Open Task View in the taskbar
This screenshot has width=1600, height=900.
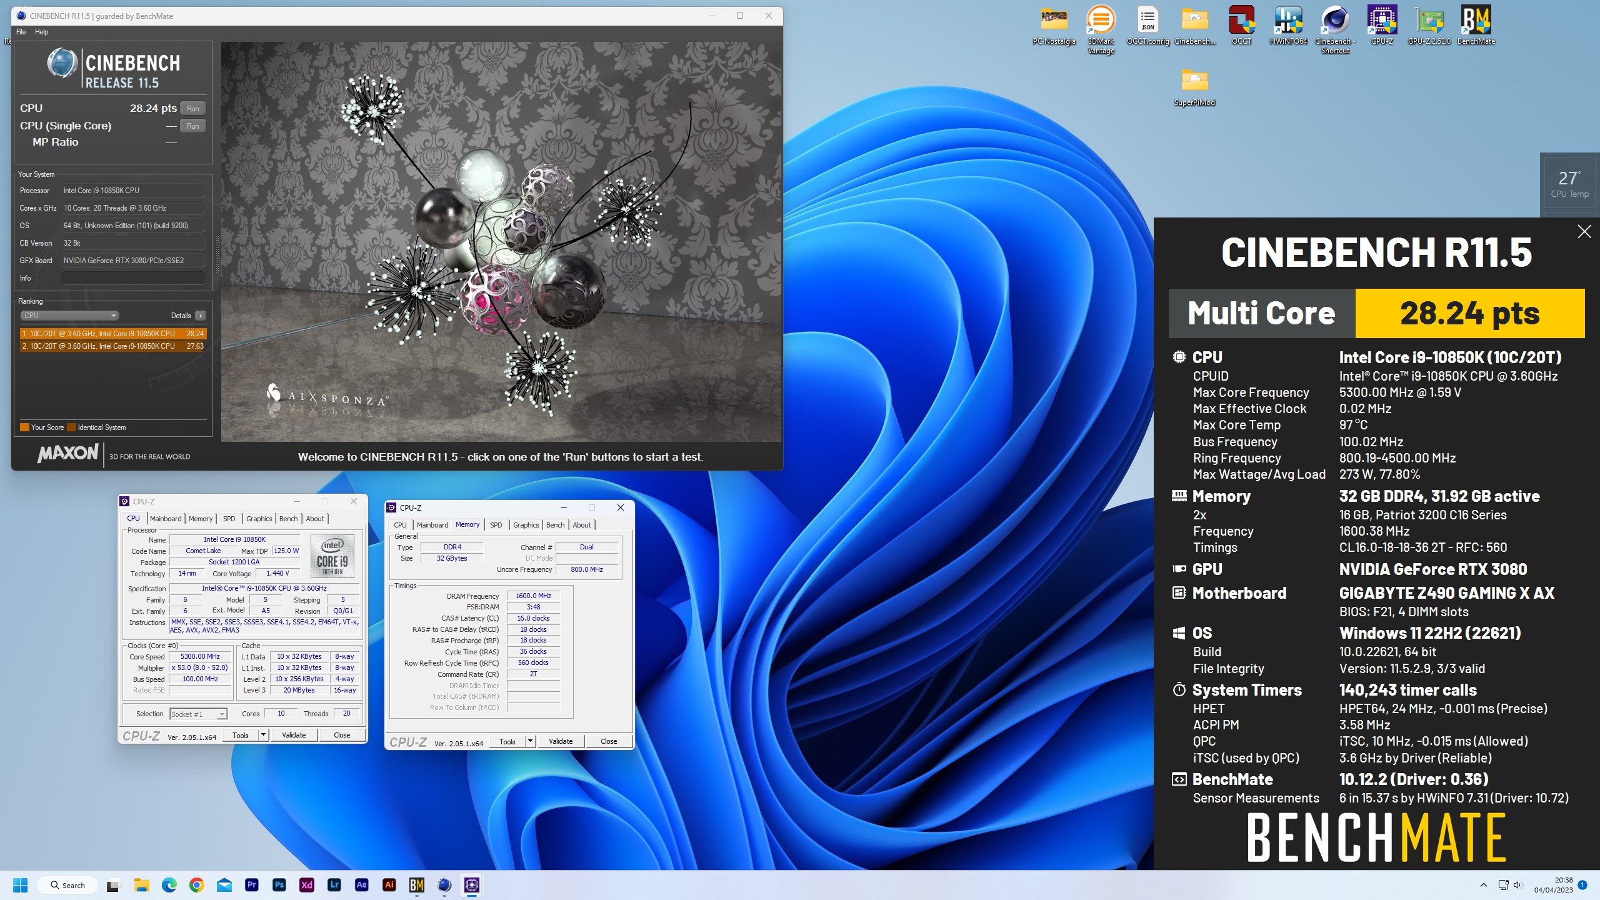click(x=113, y=885)
